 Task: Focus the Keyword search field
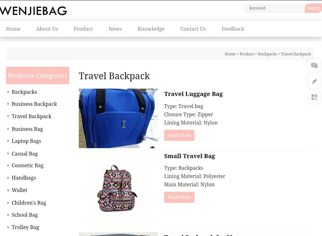274,8
